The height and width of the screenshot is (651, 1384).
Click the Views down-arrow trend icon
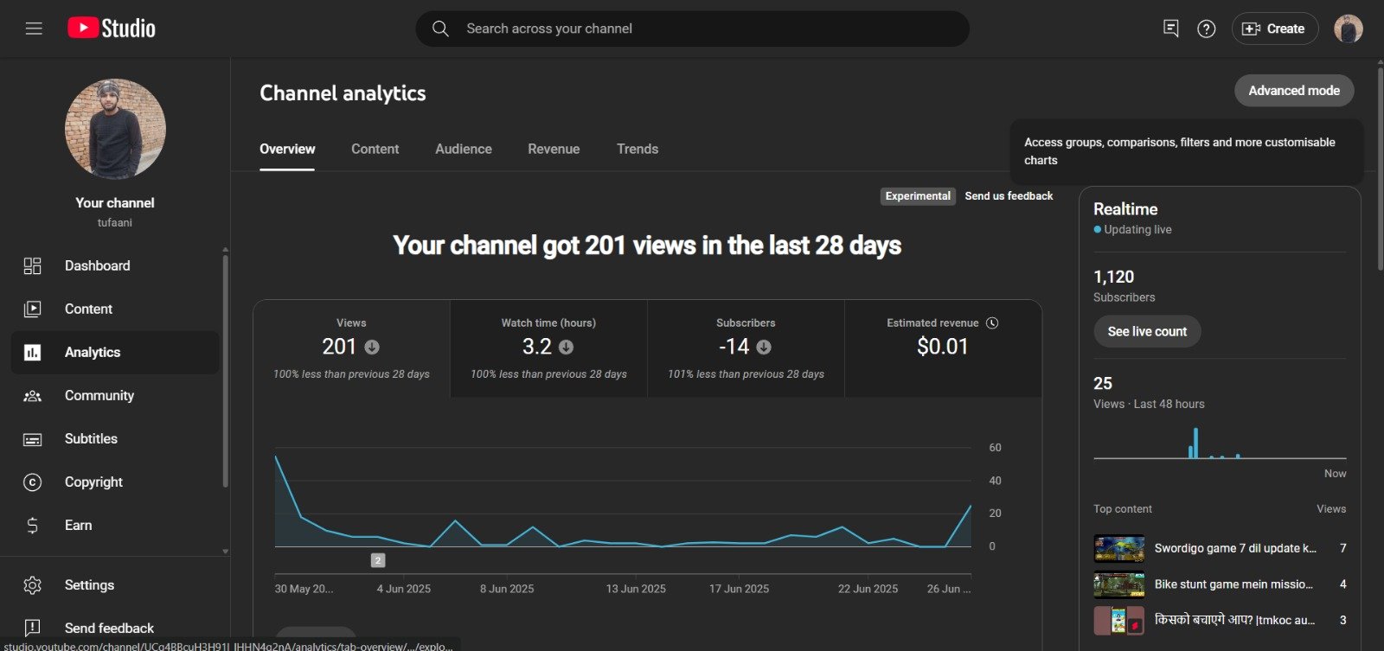click(372, 347)
